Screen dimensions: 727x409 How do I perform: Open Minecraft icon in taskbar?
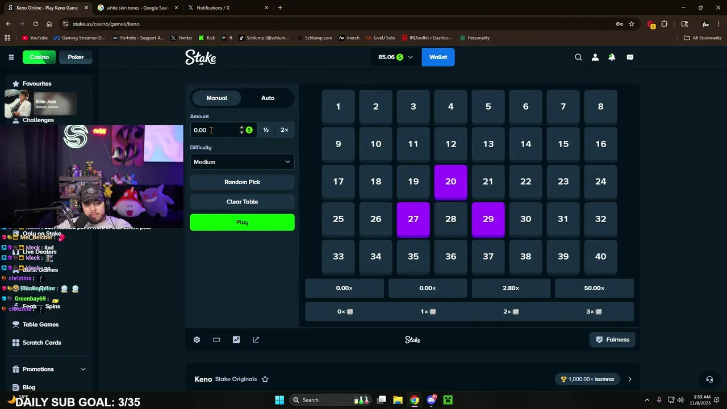[448, 400]
